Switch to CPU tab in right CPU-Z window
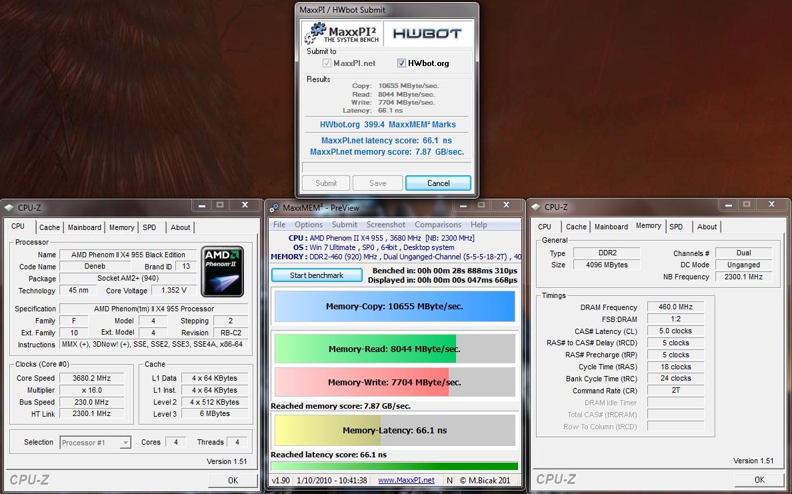792x494 pixels. click(545, 227)
